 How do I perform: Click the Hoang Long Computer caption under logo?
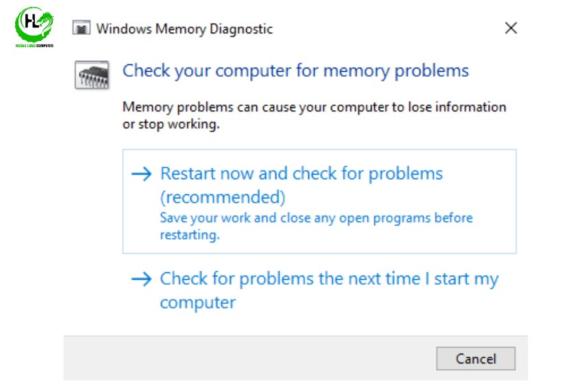click(x=34, y=46)
